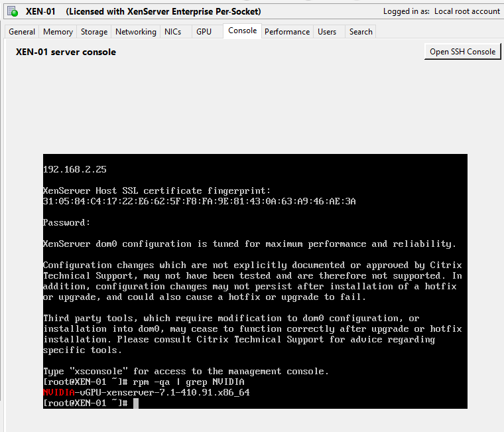Click the 'rpm -qa | grep NVIDIA' command line

144,382
